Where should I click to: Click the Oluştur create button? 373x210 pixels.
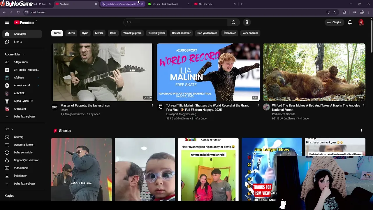point(334,22)
